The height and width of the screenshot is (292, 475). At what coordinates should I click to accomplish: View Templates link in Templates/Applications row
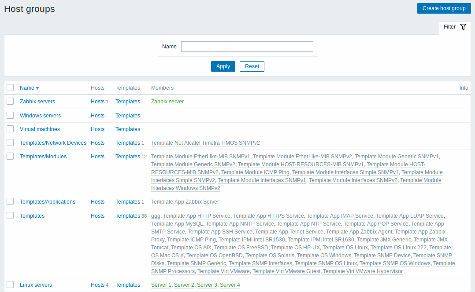click(x=128, y=201)
